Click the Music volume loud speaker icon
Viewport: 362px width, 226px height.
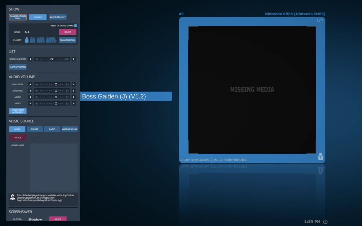coord(67,97)
